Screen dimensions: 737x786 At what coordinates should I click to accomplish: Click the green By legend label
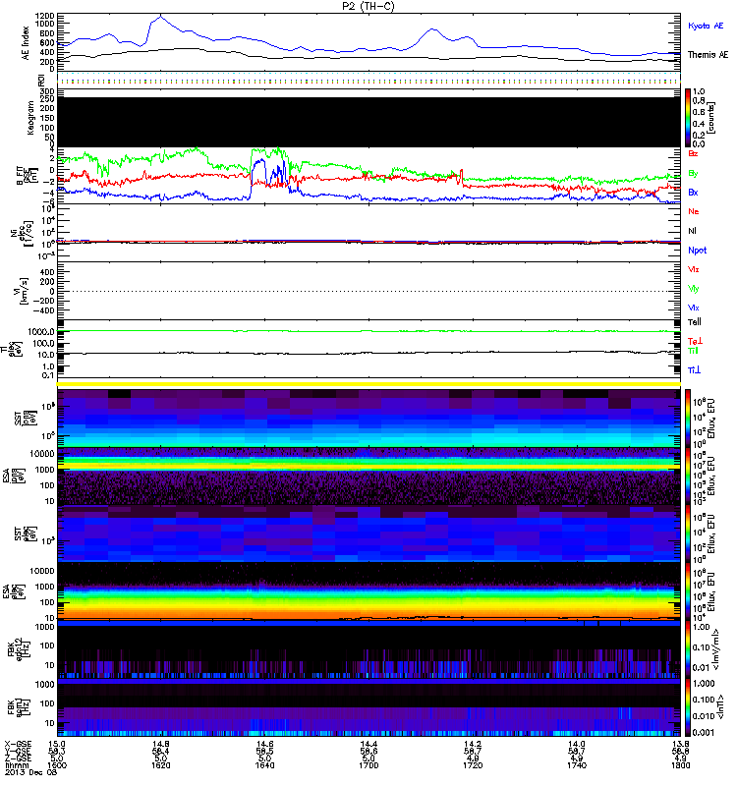(694, 174)
